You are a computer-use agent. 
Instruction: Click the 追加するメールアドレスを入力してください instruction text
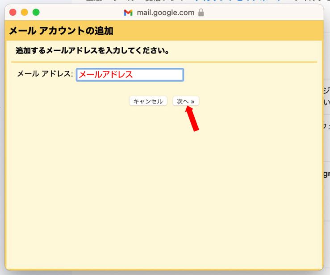click(92, 50)
